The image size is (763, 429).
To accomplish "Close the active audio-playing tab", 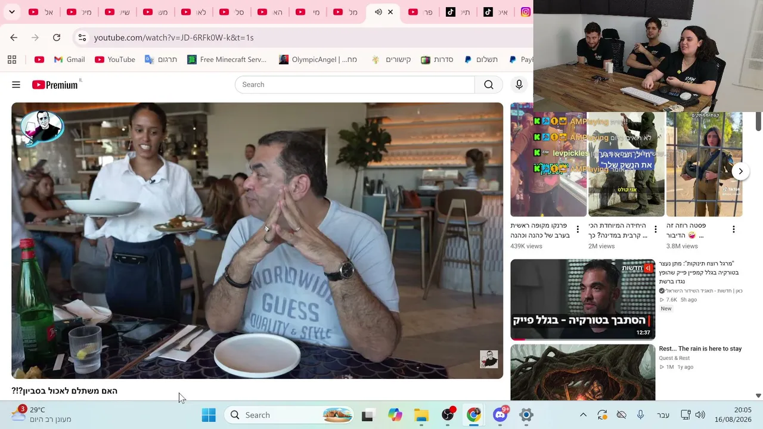I will (x=390, y=12).
